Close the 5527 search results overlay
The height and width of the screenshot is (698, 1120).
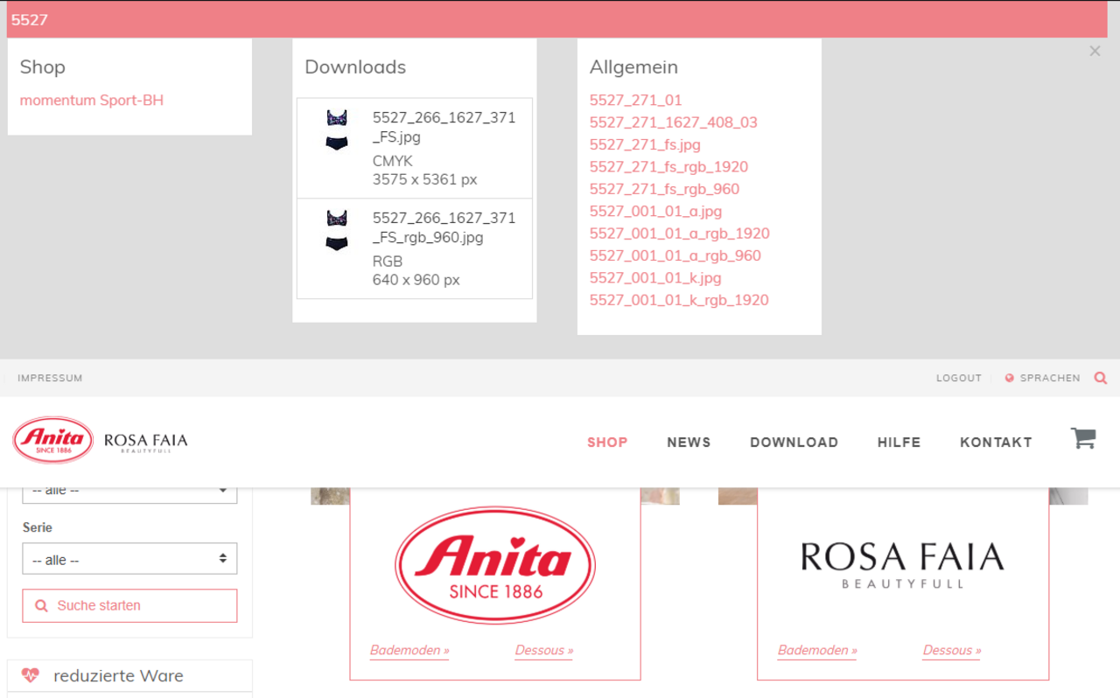(x=1095, y=52)
